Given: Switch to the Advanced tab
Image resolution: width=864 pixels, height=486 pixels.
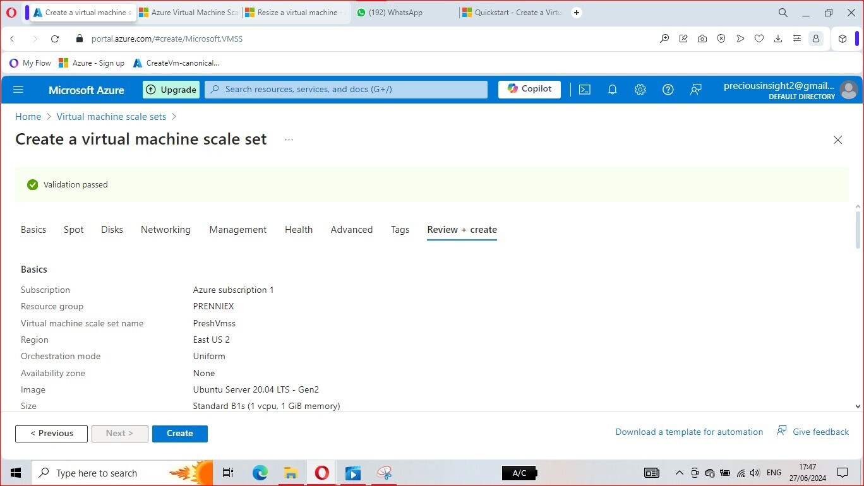Looking at the screenshot, I should [x=352, y=230].
